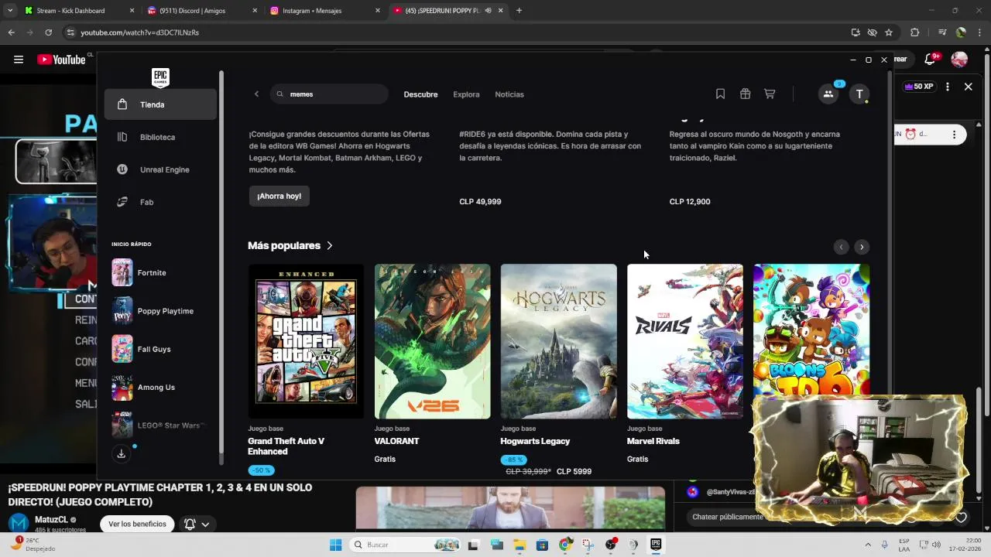Click 'Grand Theft Auto V Enhanced' title

(286, 446)
